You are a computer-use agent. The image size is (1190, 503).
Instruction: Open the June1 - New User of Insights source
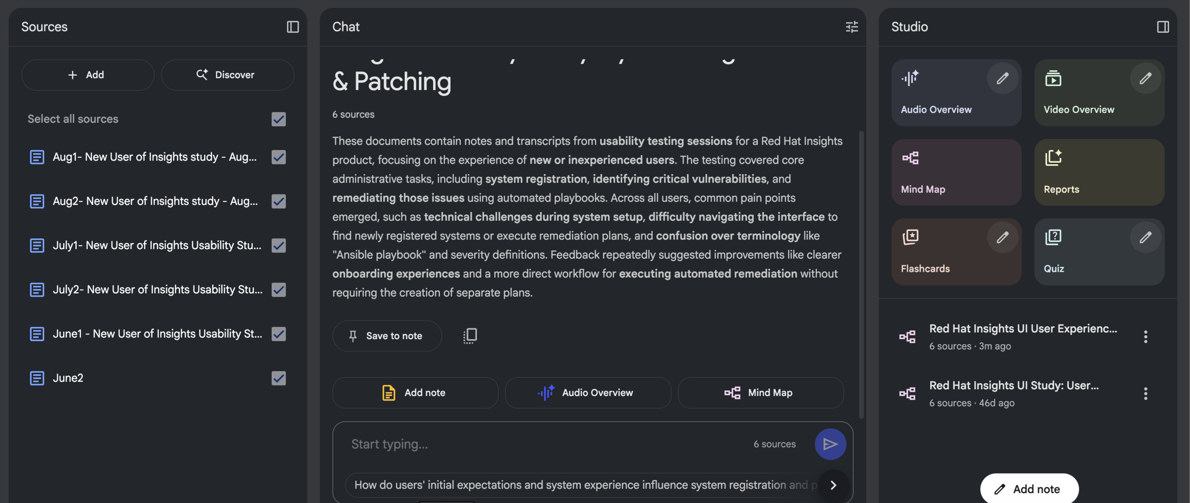tap(158, 334)
